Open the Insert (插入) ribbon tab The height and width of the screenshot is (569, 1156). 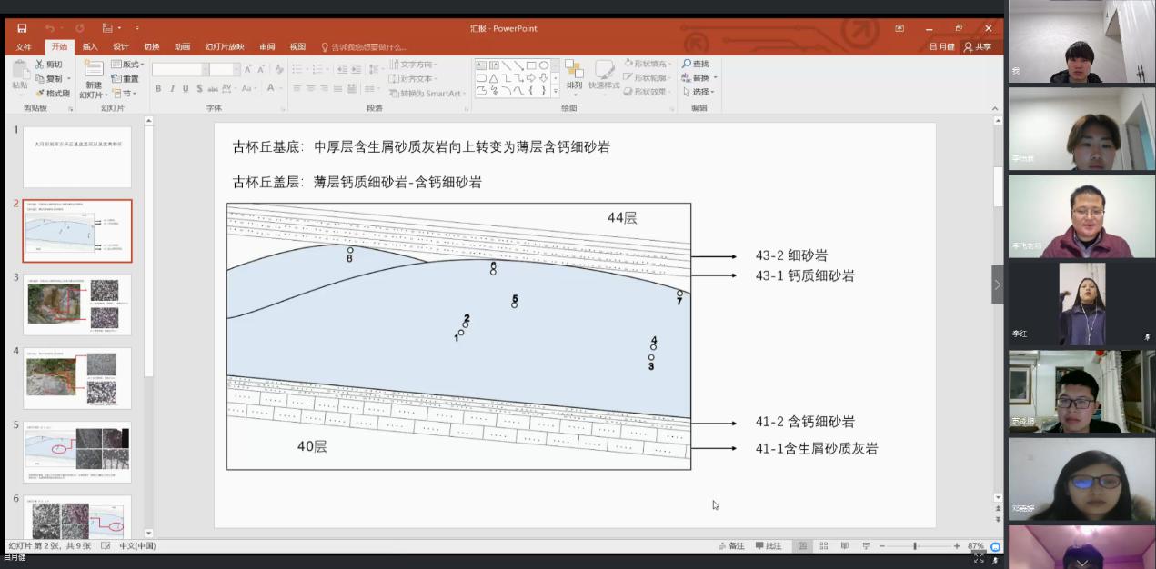[x=90, y=46]
